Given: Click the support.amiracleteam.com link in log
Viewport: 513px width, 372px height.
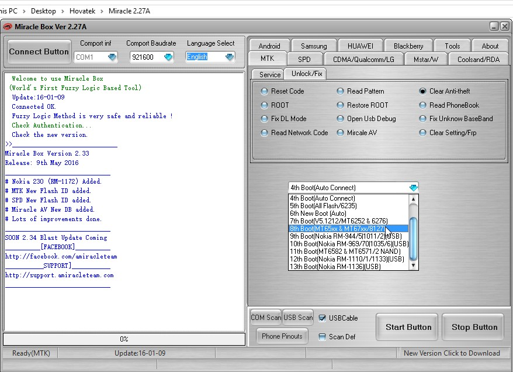Looking at the screenshot, I should (x=60, y=275).
